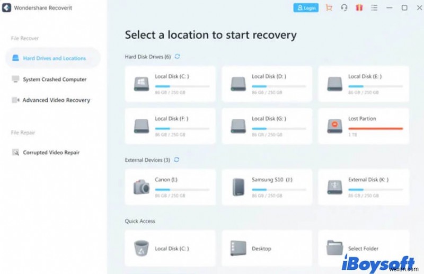This screenshot has width=424, height=274.
Task: Click the 1 TB size text
Action: [x=352, y=135]
